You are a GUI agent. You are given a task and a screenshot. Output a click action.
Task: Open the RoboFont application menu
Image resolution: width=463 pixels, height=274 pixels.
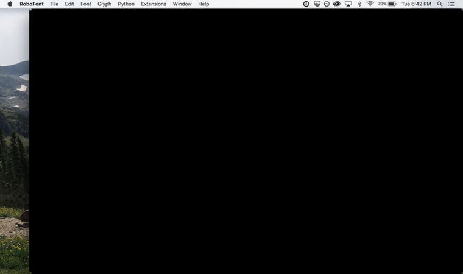(32, 4)
